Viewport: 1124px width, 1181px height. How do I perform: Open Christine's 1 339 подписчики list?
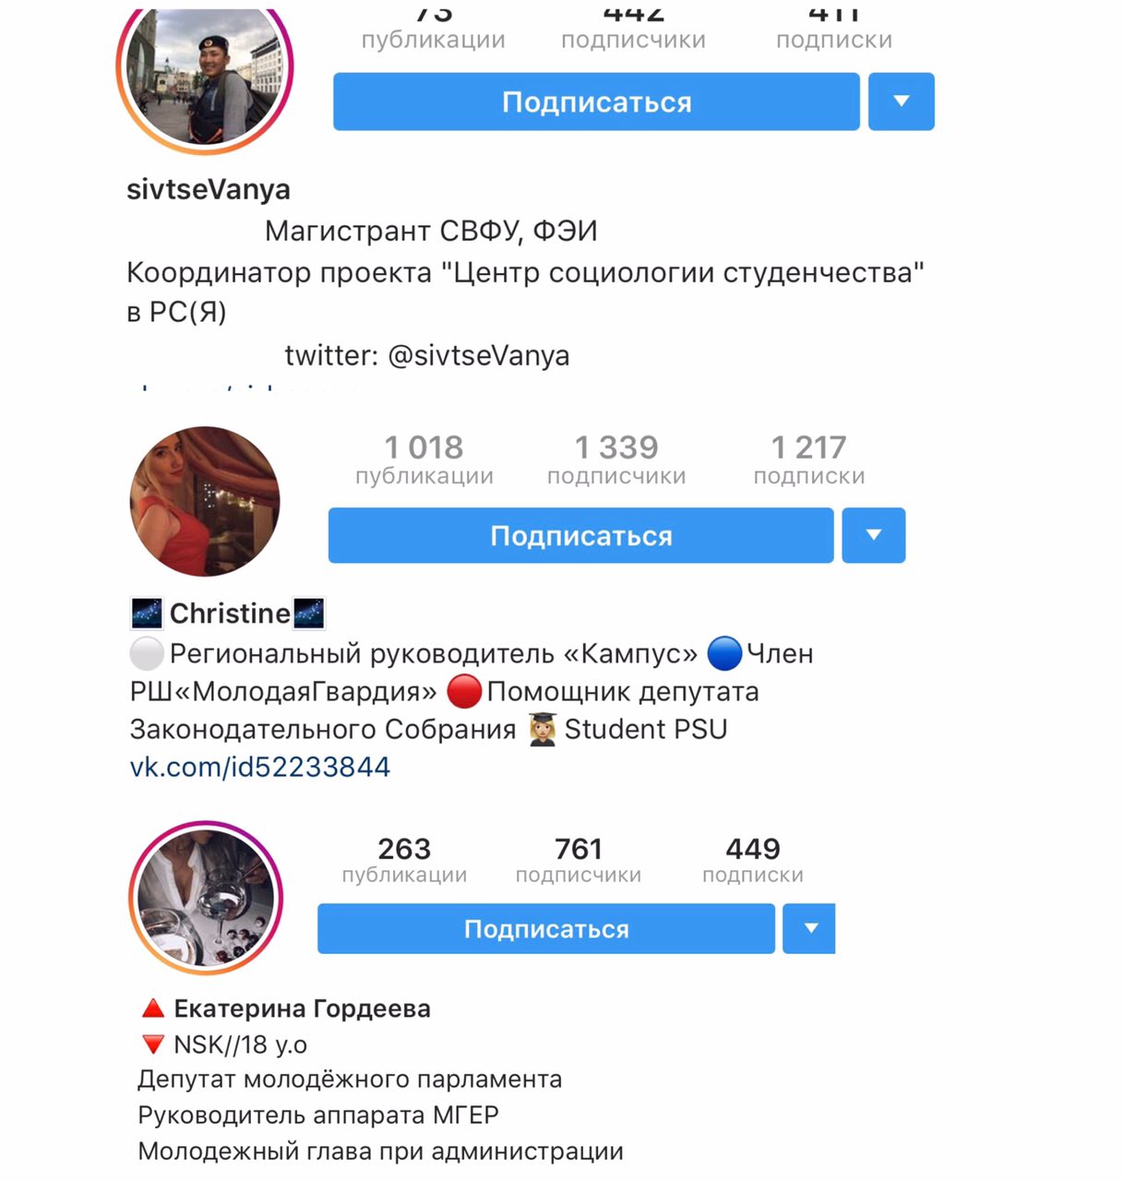tap(616, 459)
